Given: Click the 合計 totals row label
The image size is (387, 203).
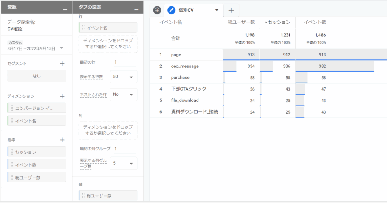Looking at the screenshot, I should (x=175, y=38).
